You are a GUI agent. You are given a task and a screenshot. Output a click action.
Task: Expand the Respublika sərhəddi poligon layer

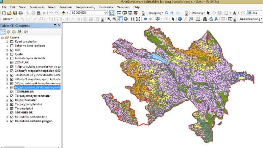tap(7, 121)
